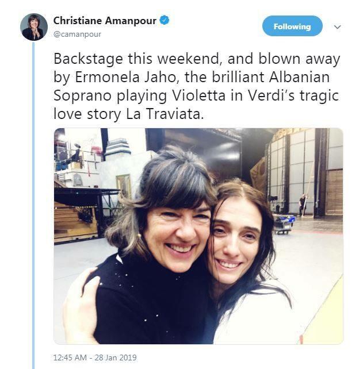363x369 pixels.
Task: Open the @camanpour handle link
Action: (77, 34)
